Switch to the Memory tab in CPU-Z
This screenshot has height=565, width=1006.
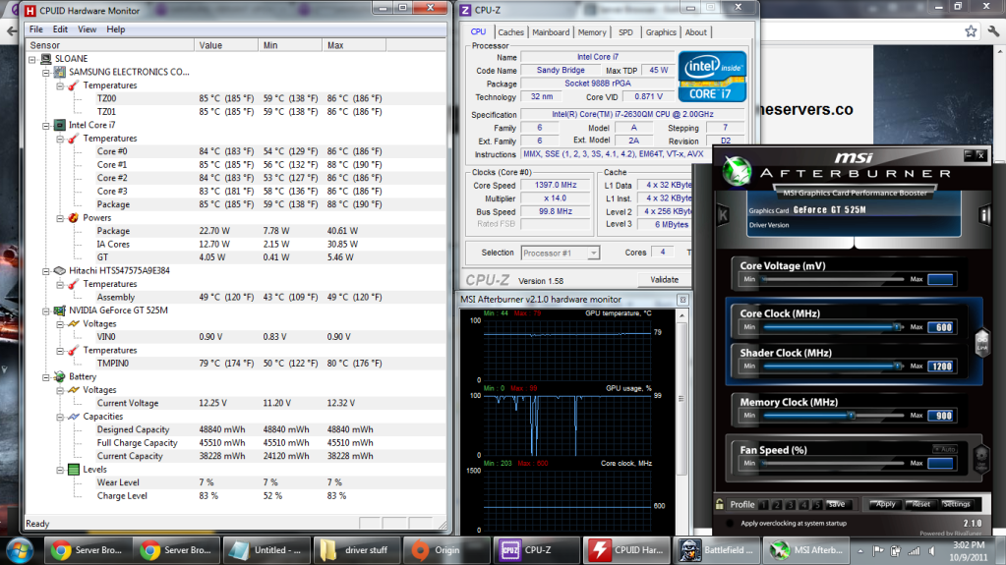click(x=592, y=32)
